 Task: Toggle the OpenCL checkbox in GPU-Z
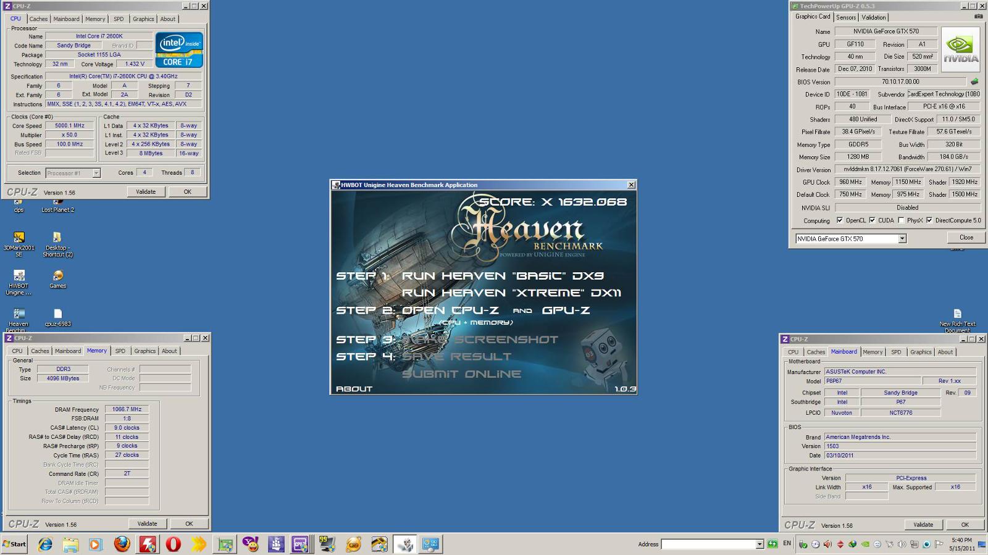click(x=840, y=220)
